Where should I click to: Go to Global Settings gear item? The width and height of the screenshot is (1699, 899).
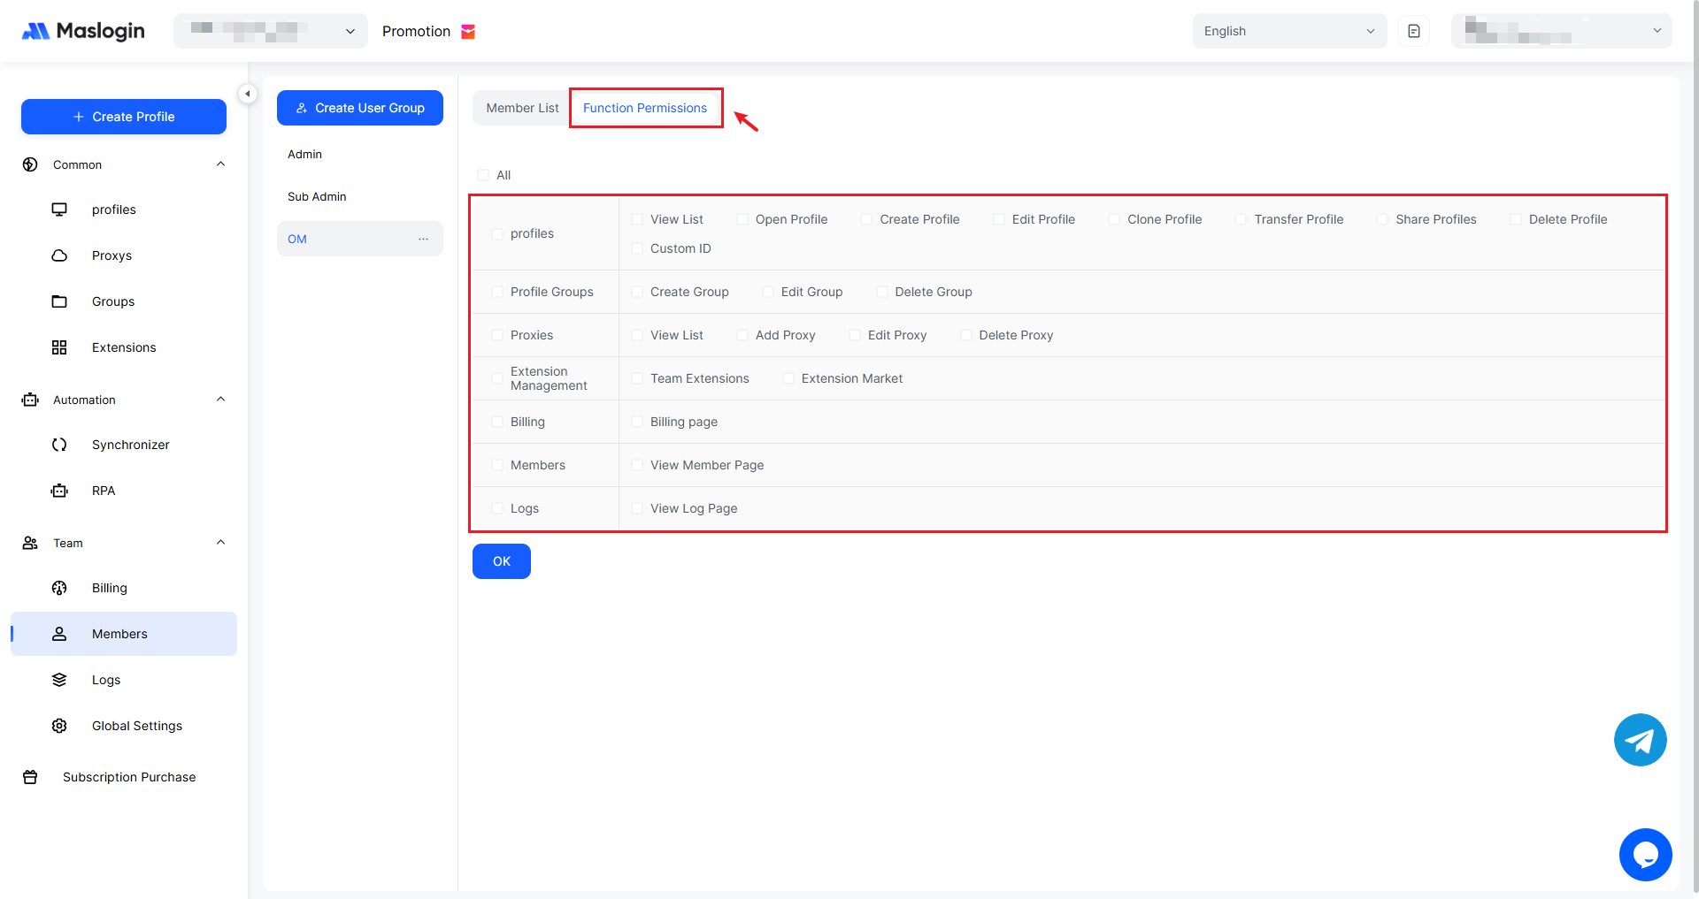click(136, 726)
